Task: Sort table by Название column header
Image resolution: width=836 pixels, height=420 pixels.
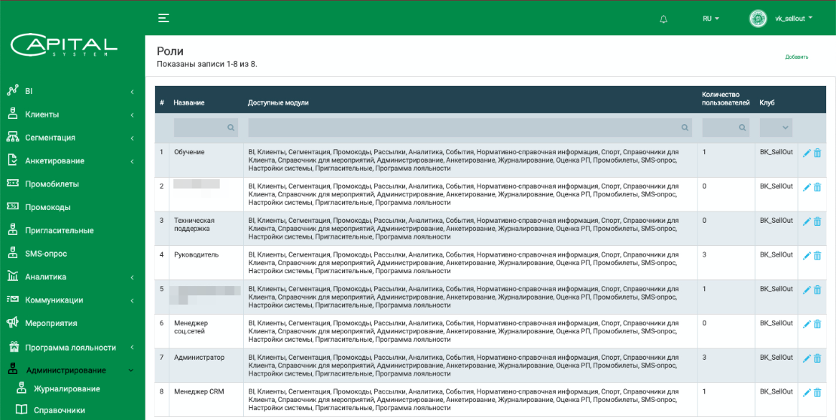Action: (189, 102)
